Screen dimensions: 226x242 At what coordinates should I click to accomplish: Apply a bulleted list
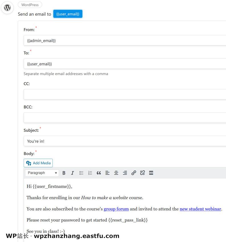point(81,173)
